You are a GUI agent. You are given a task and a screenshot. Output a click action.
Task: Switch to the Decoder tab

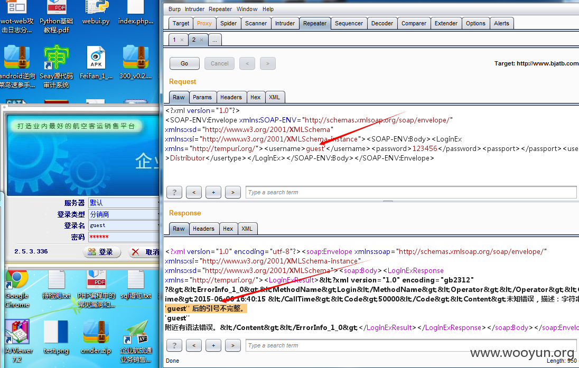[x=382, y=23]
